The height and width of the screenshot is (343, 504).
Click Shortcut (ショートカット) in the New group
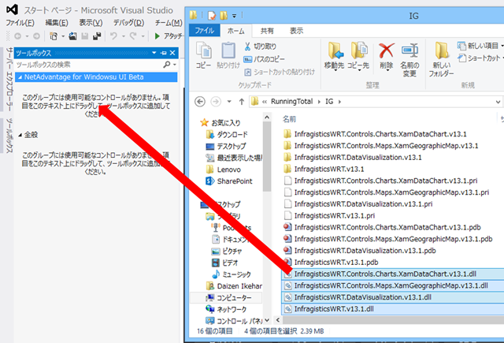pos(479,58)
